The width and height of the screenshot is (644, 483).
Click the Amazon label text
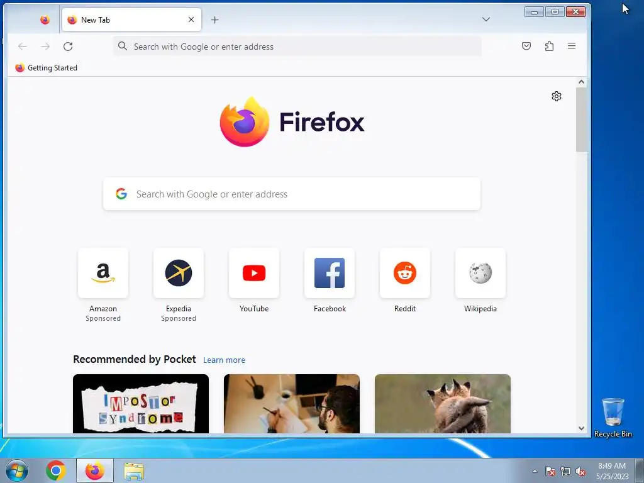pyautogui.click(x=103, y=309)
